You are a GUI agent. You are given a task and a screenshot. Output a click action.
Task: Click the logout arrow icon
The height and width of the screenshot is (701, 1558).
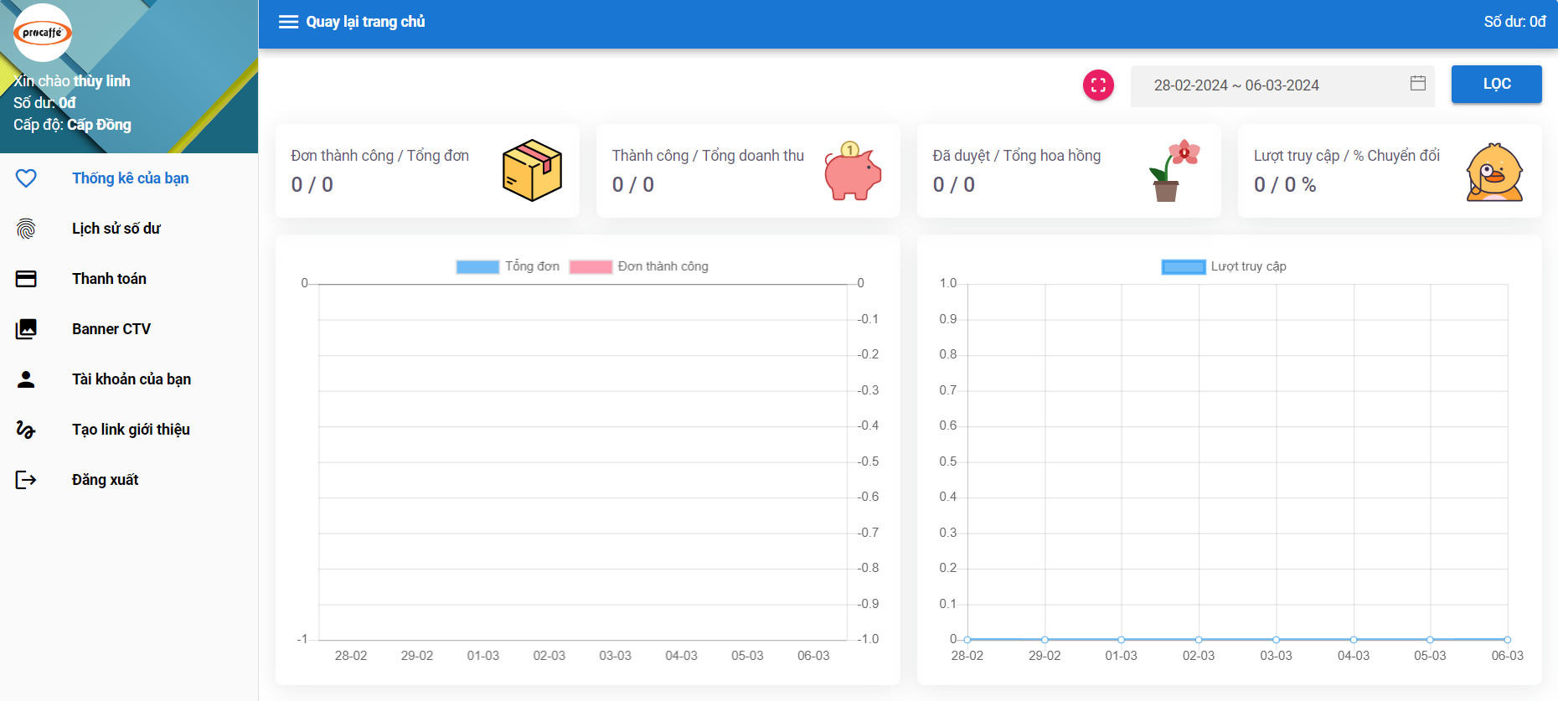point(26,480)
